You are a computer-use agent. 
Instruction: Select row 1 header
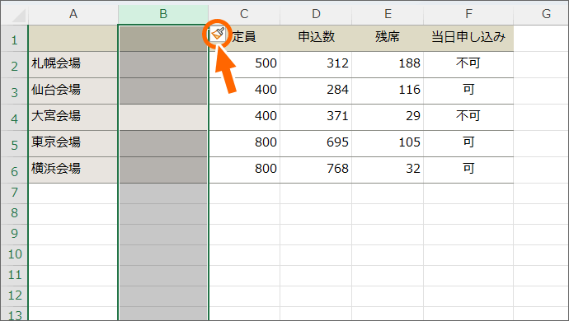coord(14,39)
